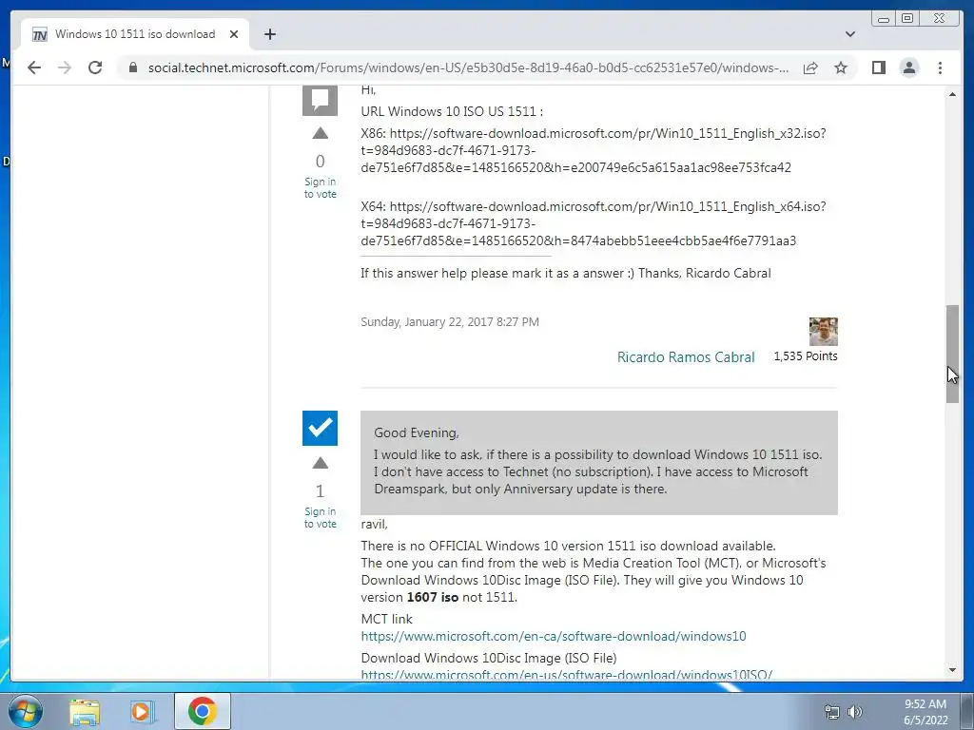Open the Windows Start menu orb
Image resolution: width=974 pixels, height=730 pixels.
tap(25, 711)
